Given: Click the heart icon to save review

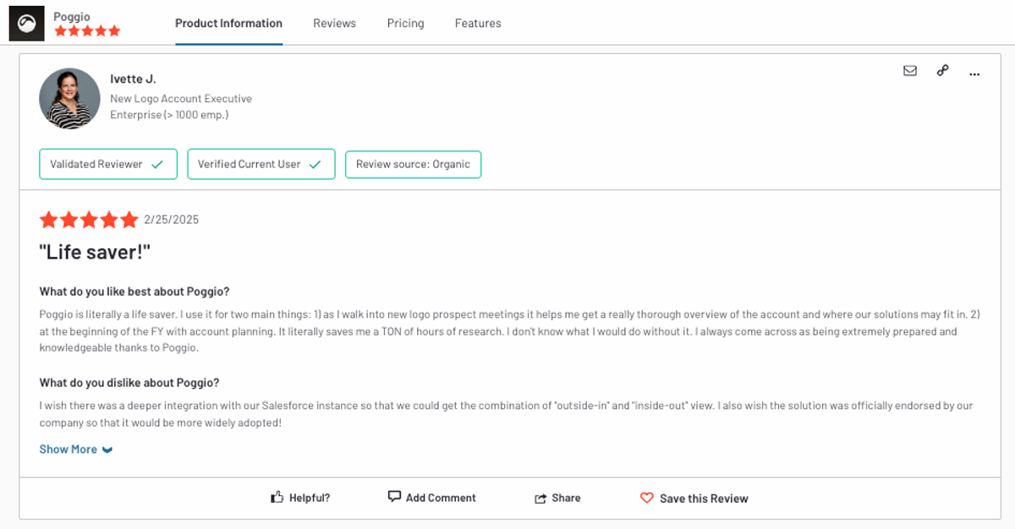Looking at the screenshot, I should click(x=647, y=498).
